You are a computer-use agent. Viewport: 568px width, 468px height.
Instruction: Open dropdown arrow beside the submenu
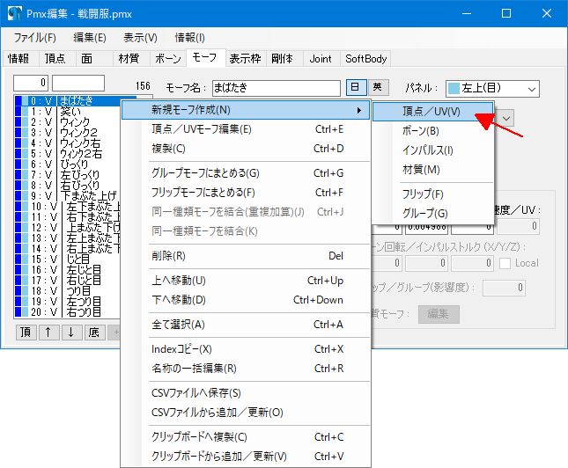(506, 119)
